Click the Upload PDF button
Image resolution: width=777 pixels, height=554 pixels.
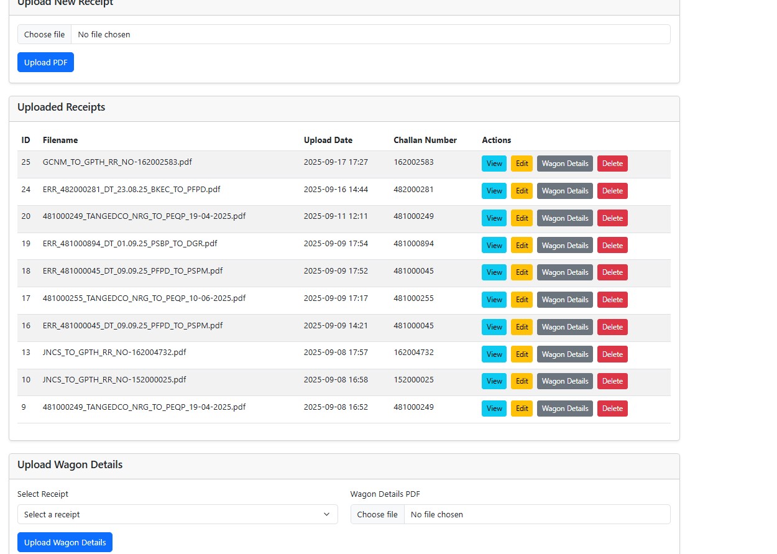[45, 62]
